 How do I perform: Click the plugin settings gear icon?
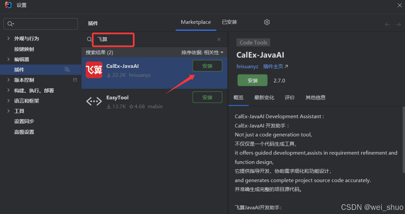pyautogui.click(x=267, y=22)
